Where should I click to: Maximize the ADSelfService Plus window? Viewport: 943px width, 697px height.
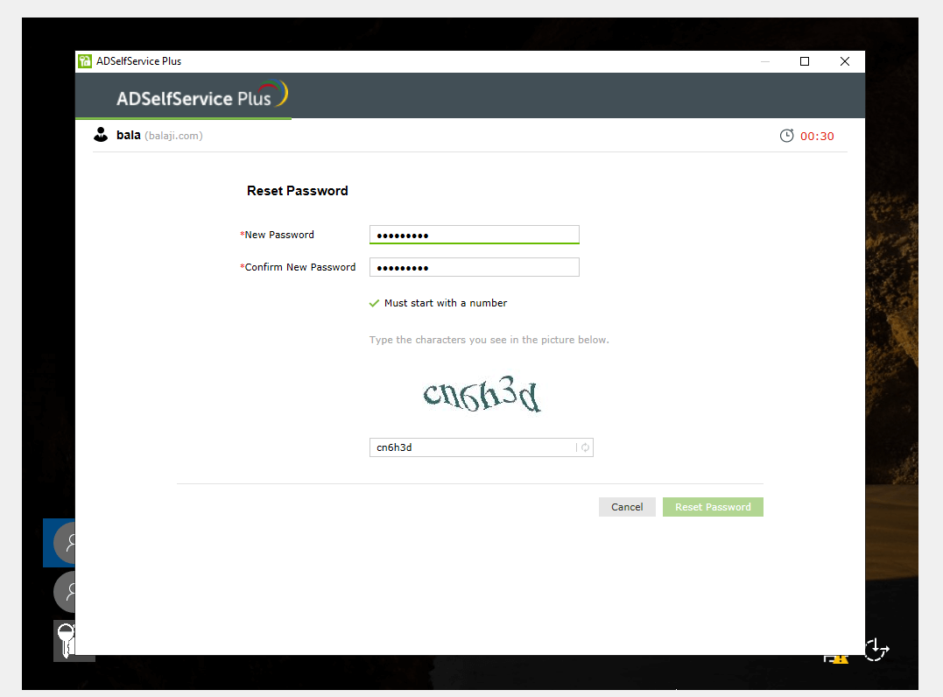pyautogui.click(x=805, y=61)
